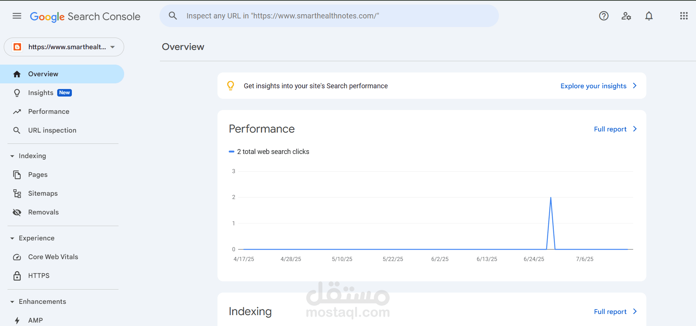The image size is (696, 326).
Task: Go to URL inspection
Action: (x=62, y=130)
